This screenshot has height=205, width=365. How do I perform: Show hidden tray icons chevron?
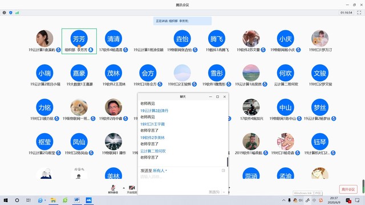[283, 200]
